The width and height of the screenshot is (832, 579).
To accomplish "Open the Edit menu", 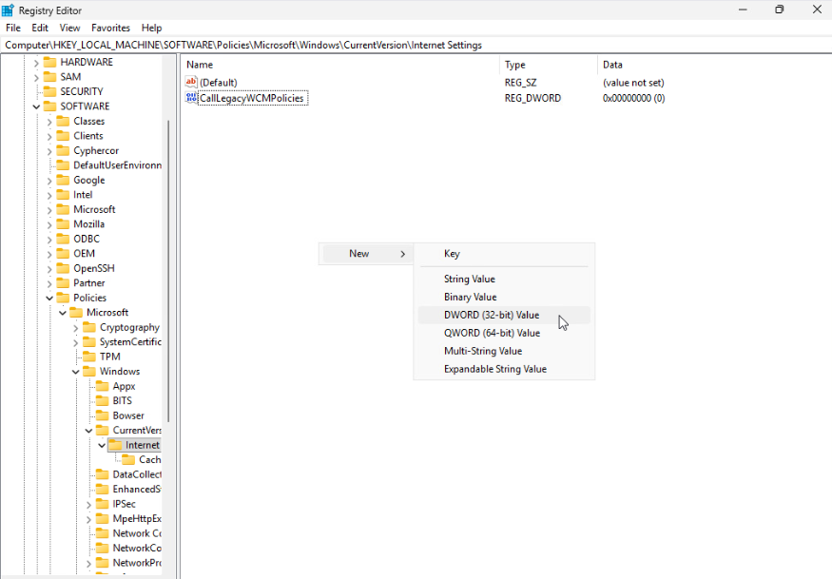I will 40,29.
